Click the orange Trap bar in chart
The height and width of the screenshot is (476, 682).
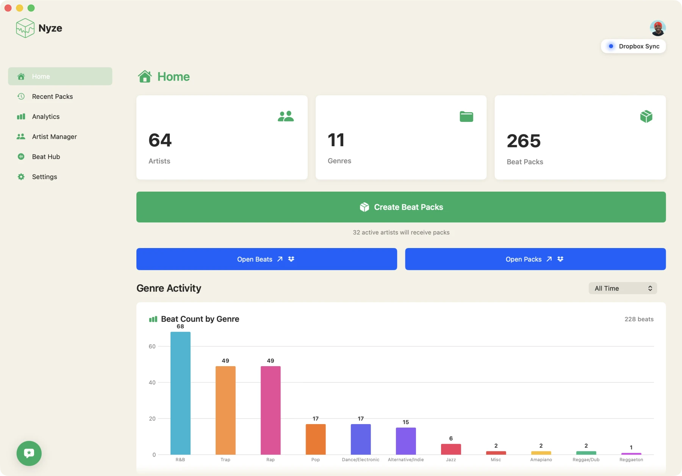coord(225,410)
